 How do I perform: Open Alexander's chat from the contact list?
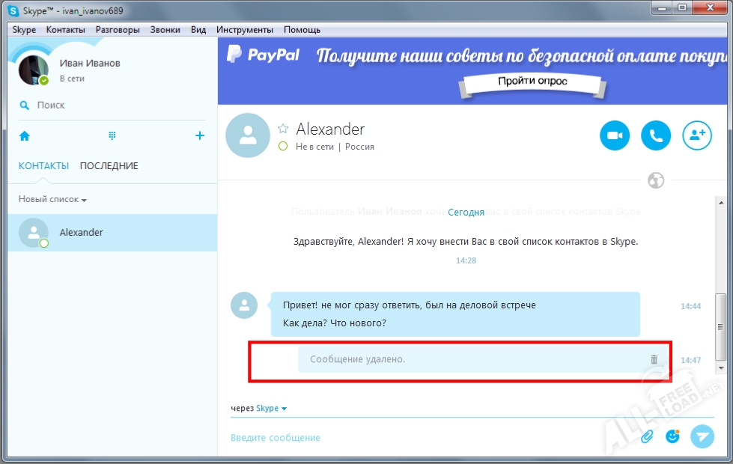[x=81, y=232]
